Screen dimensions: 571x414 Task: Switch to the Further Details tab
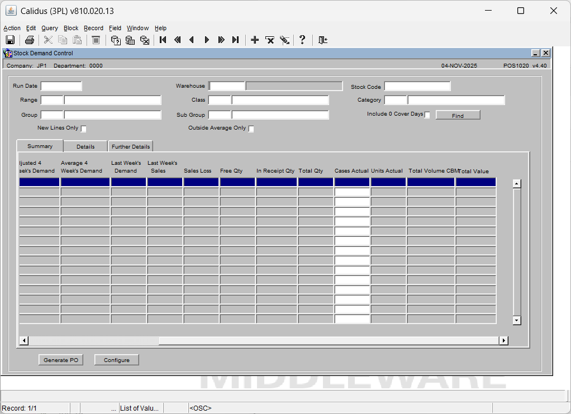131,146
